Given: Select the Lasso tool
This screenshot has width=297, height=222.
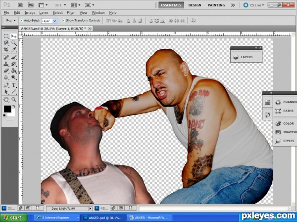Looking at the screenshot, I should (6, 43).
